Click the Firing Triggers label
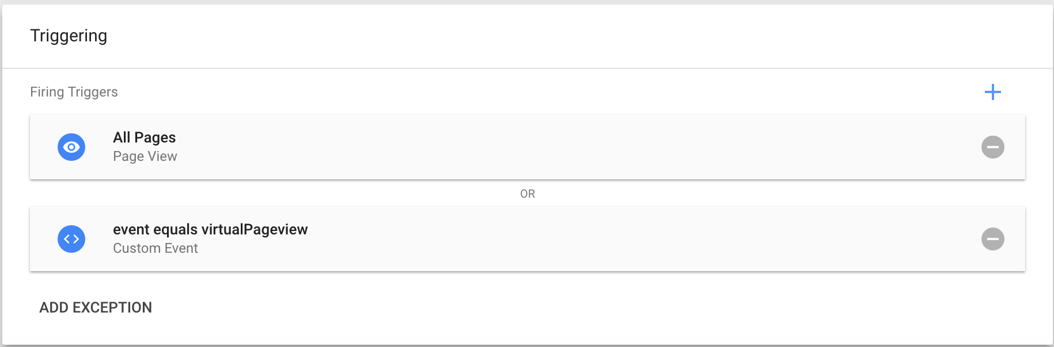The width and height of the screenshot is (1054, 347). 74,92
